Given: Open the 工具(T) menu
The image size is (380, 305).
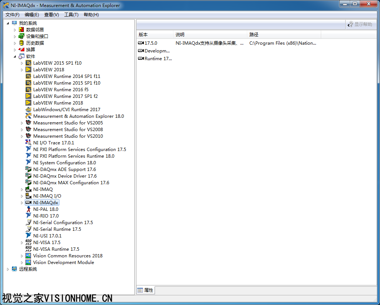Looking at the screenshot, I should [x=71, y=15].
